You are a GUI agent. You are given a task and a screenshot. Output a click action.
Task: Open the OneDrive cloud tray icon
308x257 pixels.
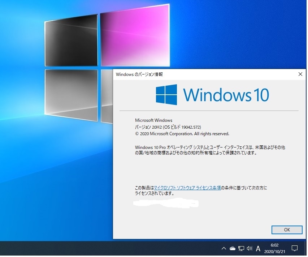pyautogui.click(x=233, y=249)
